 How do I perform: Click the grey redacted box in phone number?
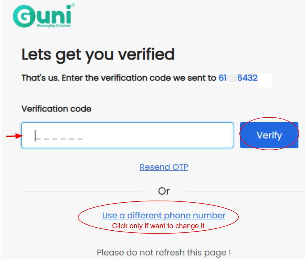coord(233,78)
